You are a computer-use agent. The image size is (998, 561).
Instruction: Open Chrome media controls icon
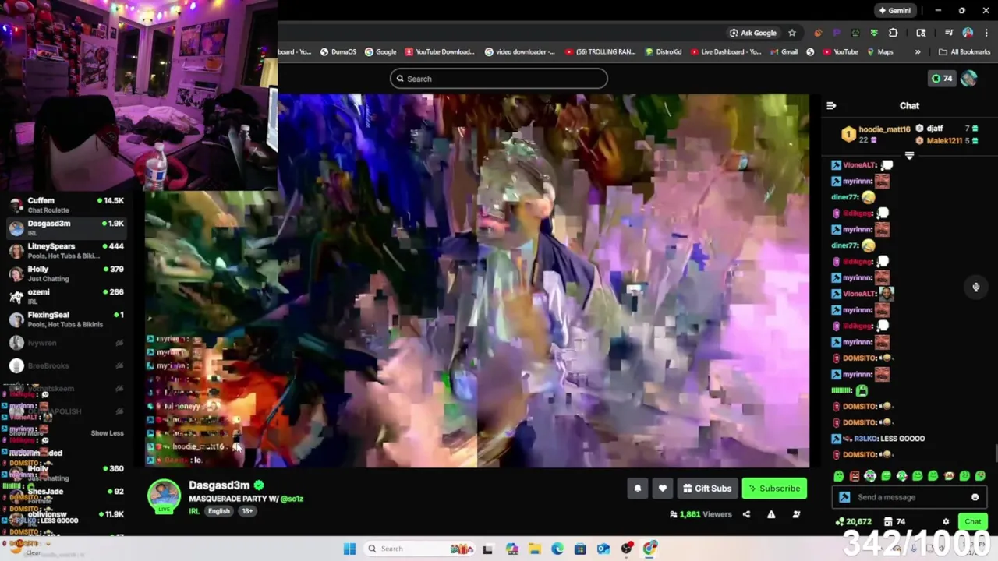click(949, 33)
